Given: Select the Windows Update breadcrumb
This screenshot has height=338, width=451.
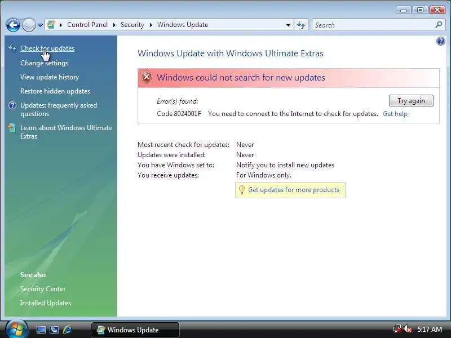Looking at the screenshot, I should point(182,25).
